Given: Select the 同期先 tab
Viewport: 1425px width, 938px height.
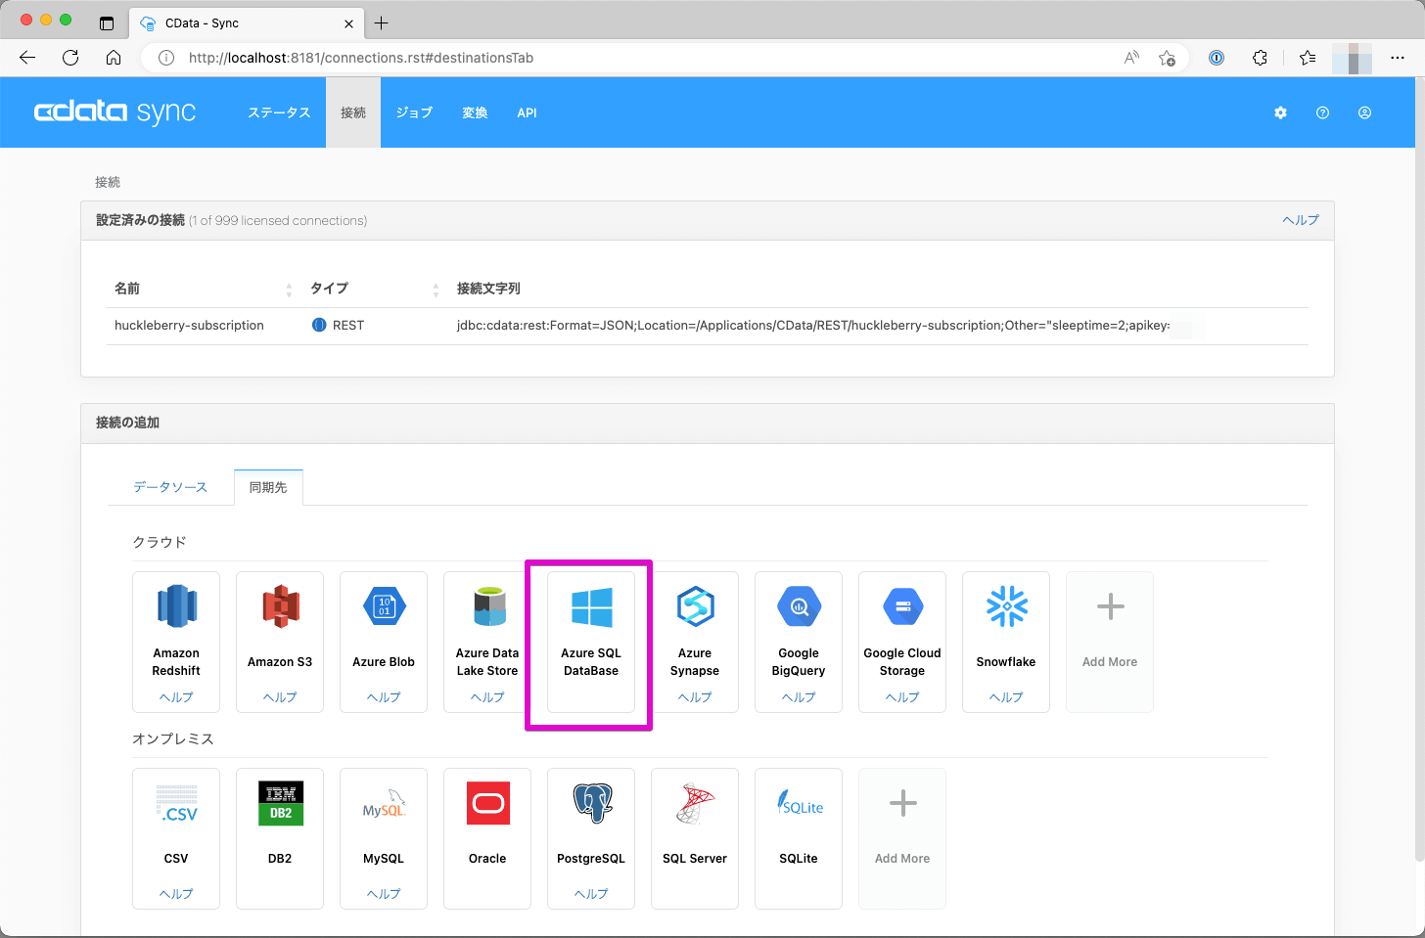Looking at the screenshot, I should (268, 487).
